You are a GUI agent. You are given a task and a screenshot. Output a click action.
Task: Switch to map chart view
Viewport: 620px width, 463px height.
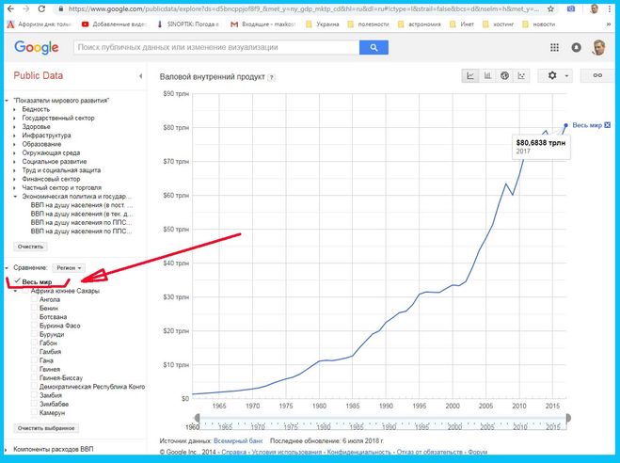click(504, 76)
